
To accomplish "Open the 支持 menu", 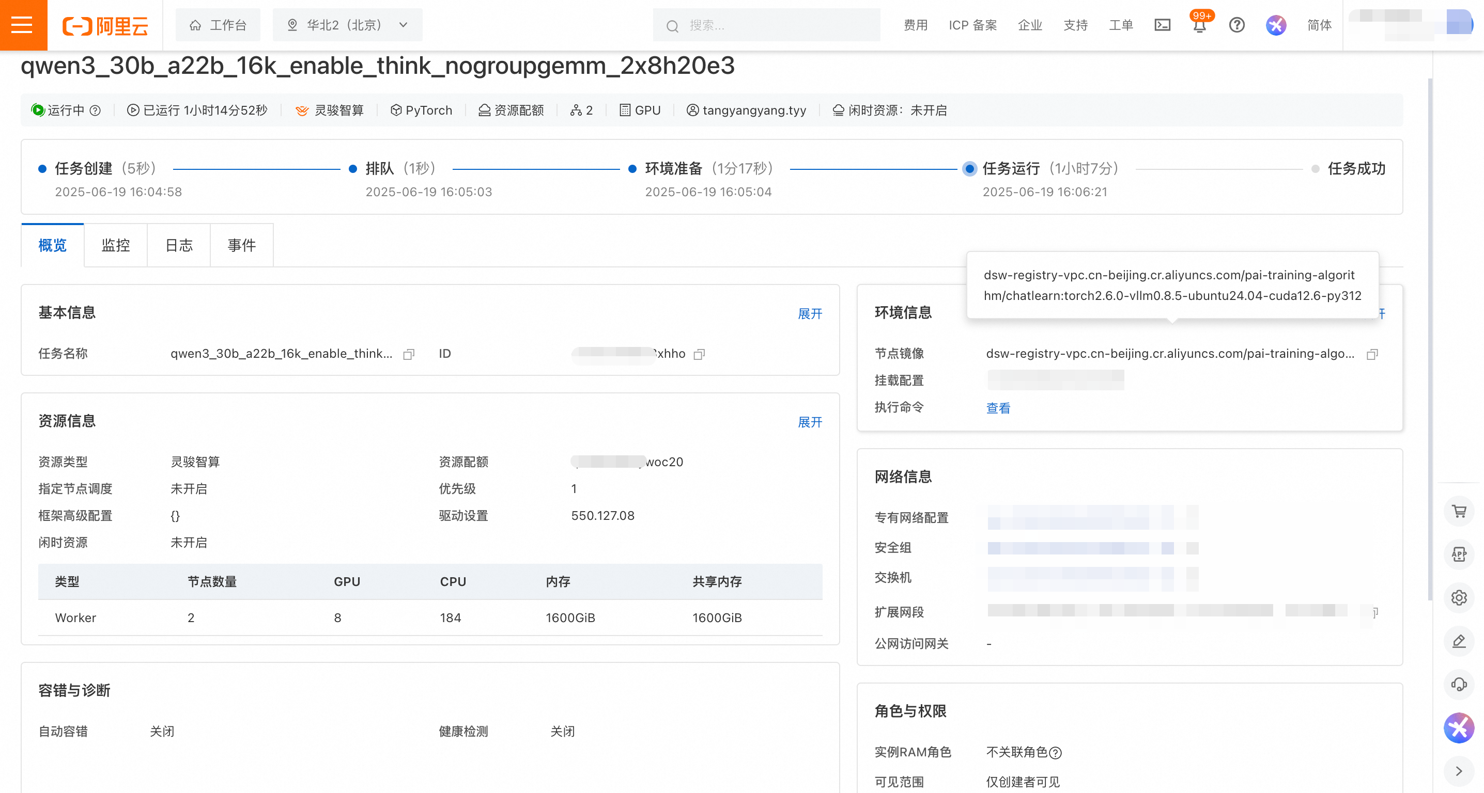I will pos(1075,25).
